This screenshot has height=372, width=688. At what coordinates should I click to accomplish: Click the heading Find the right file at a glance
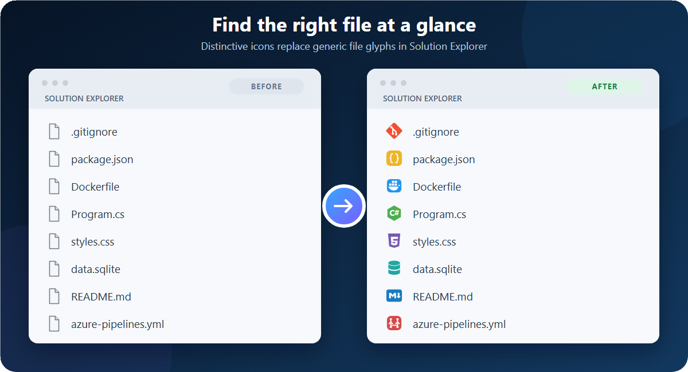(x=344, y=25)
